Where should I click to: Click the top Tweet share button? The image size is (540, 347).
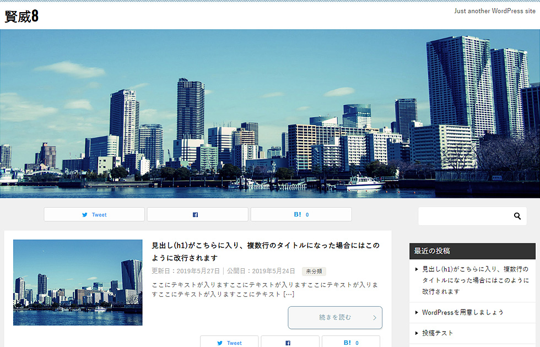coord(94,214)
